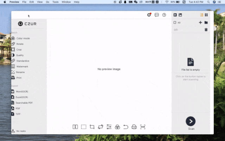225x141 pixels.
Task: Open settings gear with red notification dot
Action: coord(149,15)
